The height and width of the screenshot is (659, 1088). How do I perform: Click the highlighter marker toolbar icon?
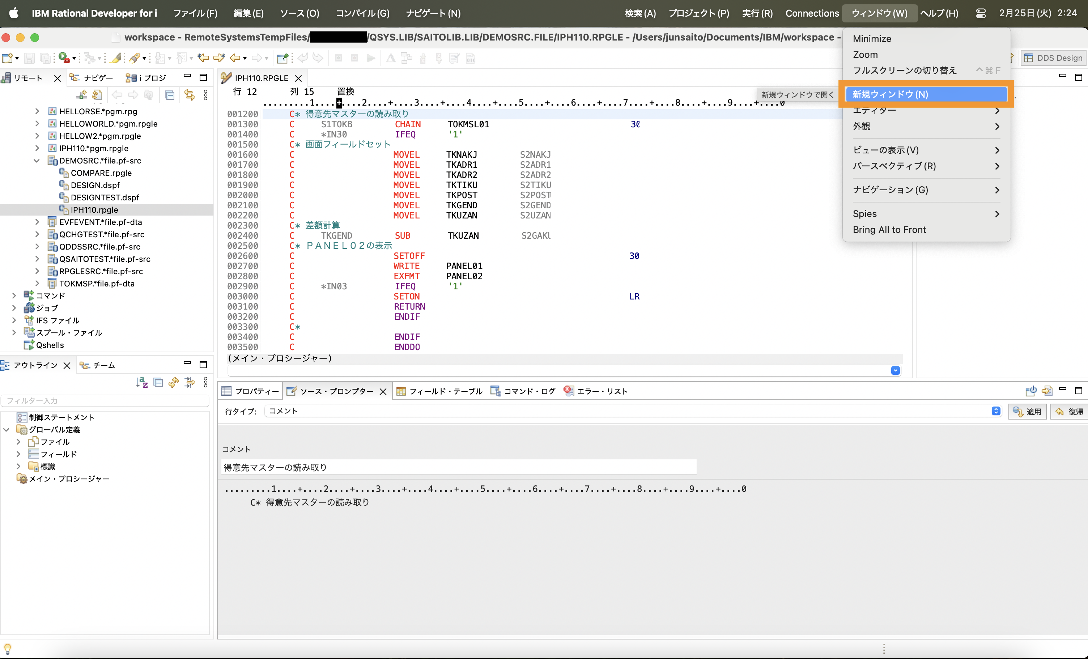click(116, 58)
